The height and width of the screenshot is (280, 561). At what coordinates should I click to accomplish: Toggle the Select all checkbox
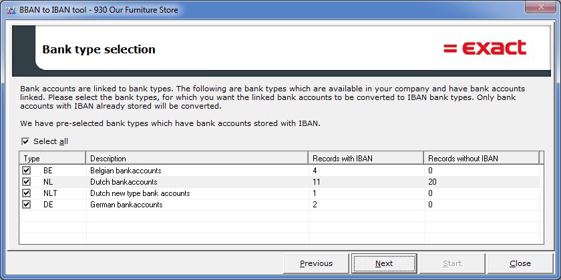pos(25,141)
